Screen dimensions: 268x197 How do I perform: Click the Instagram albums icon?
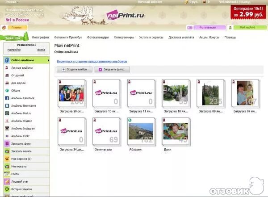tap(7, 128)
